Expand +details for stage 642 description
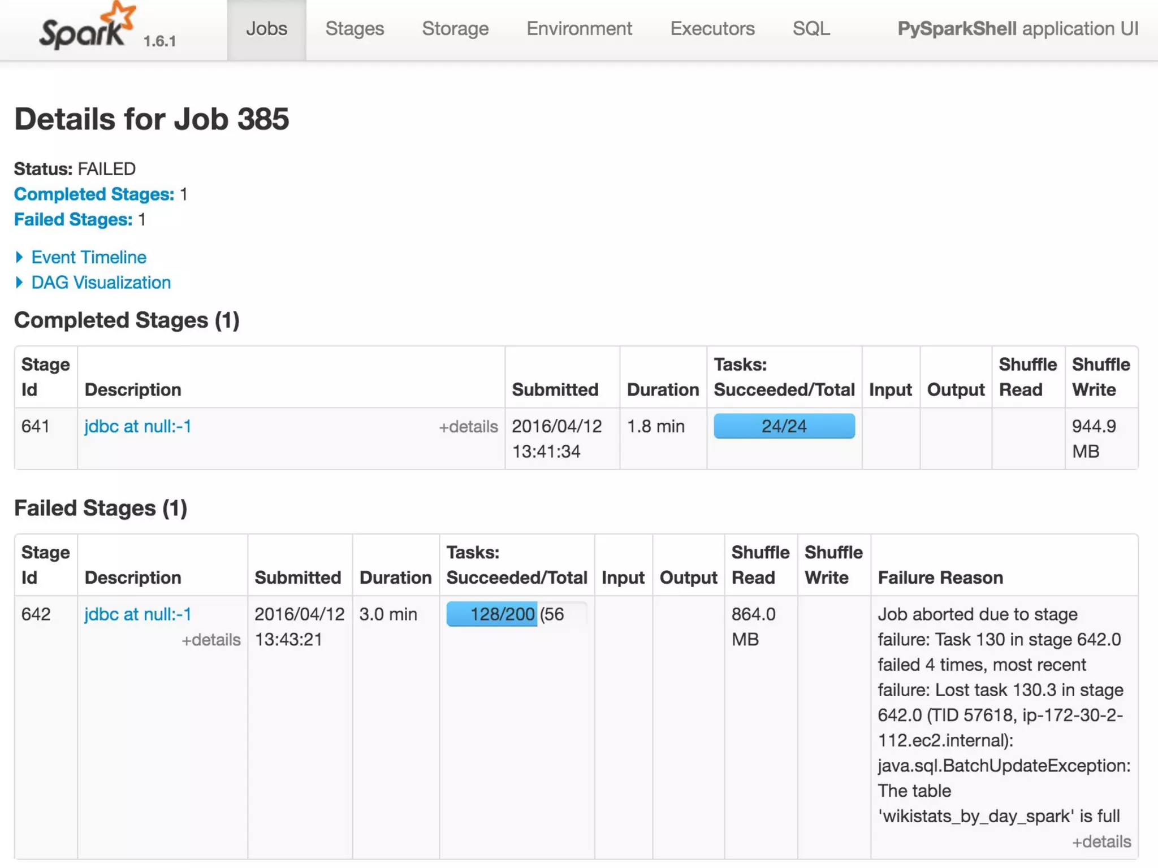The width and height of the screenshot is (1158, 868). pos(211,640)
